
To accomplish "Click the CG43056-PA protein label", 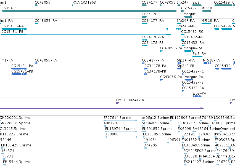I will [171, 77].
